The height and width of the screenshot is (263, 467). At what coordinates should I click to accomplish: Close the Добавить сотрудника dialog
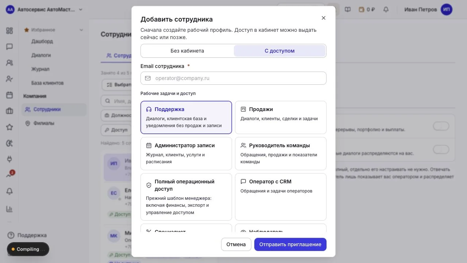323,18
